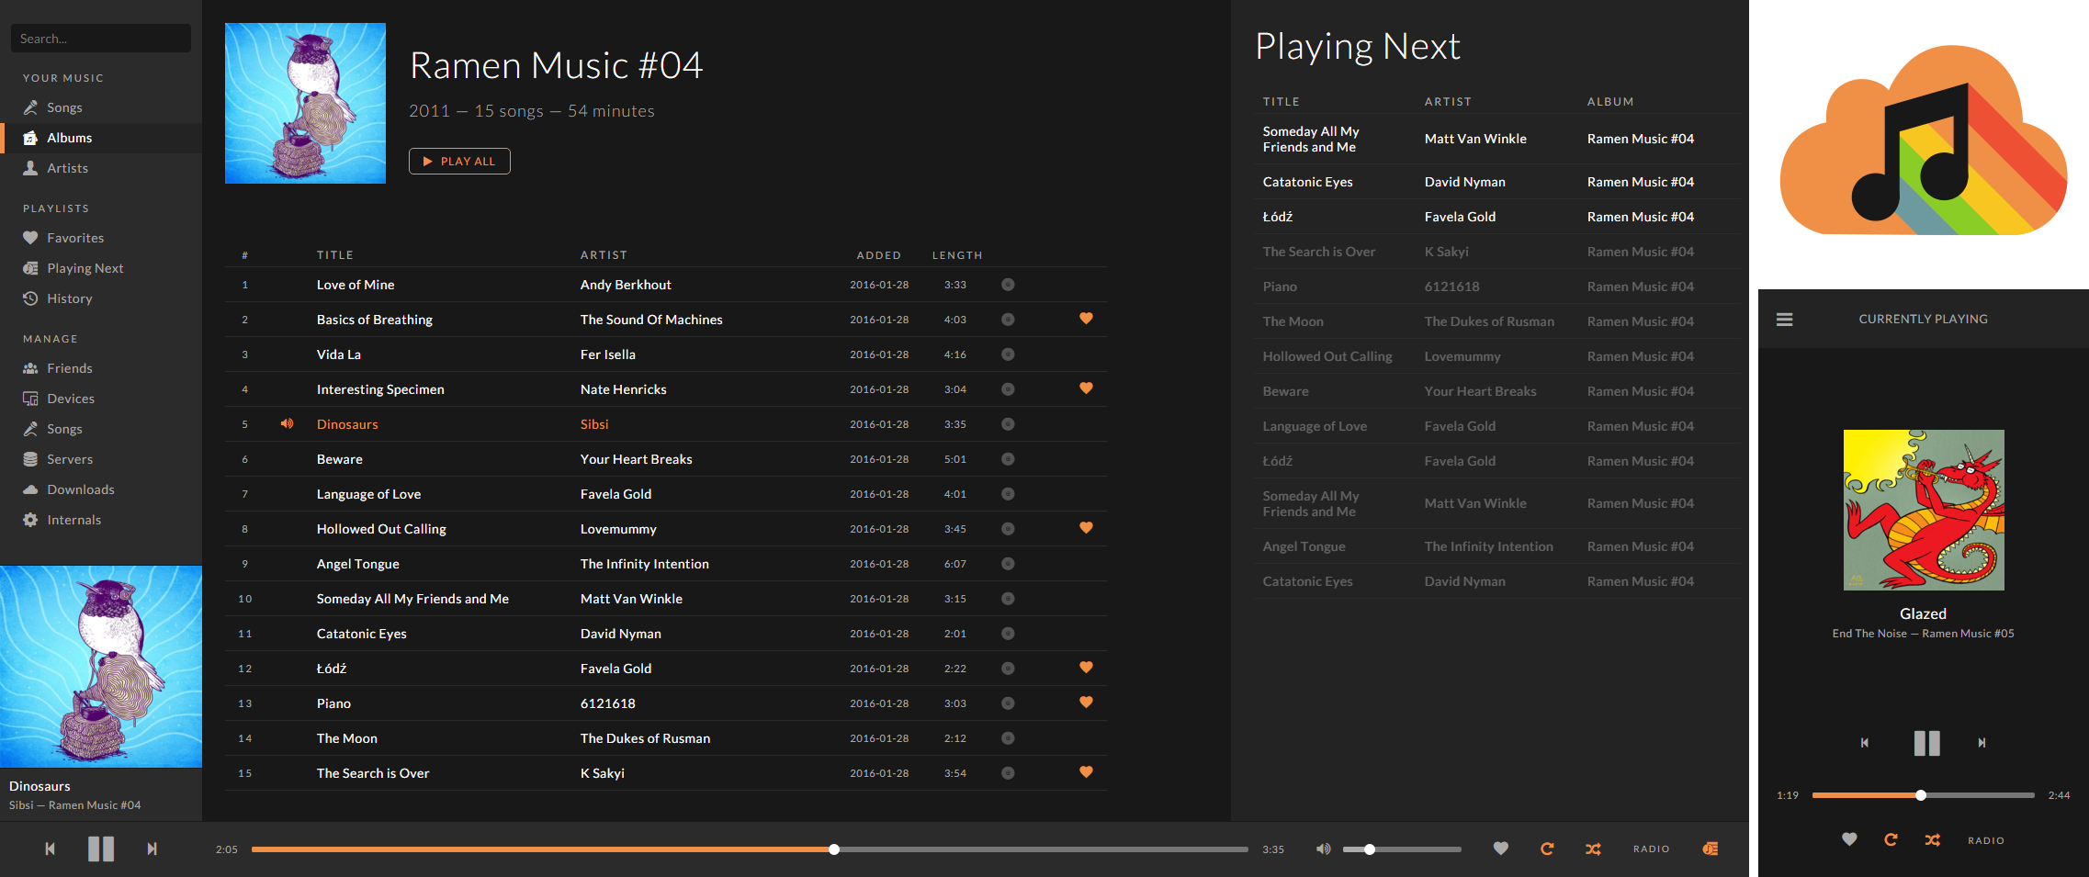Open the Devices manager
The image size is (2089, 877).
click(68, 398)
